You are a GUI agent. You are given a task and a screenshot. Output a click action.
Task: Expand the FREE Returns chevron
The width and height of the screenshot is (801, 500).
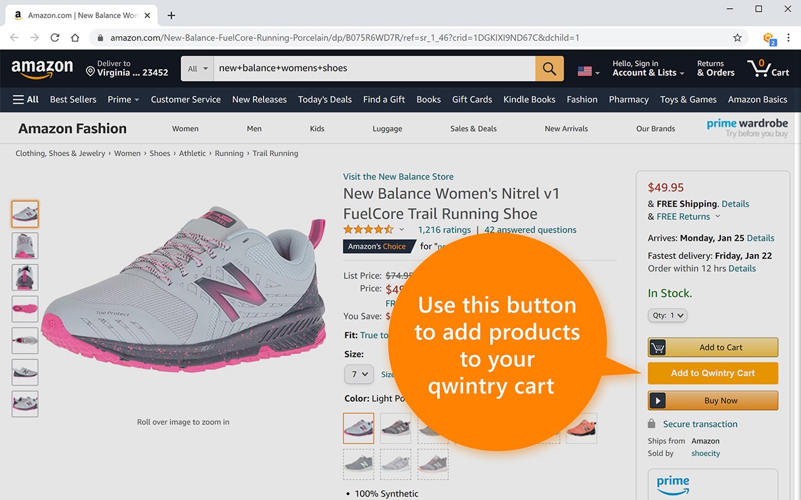coord(718,216)
